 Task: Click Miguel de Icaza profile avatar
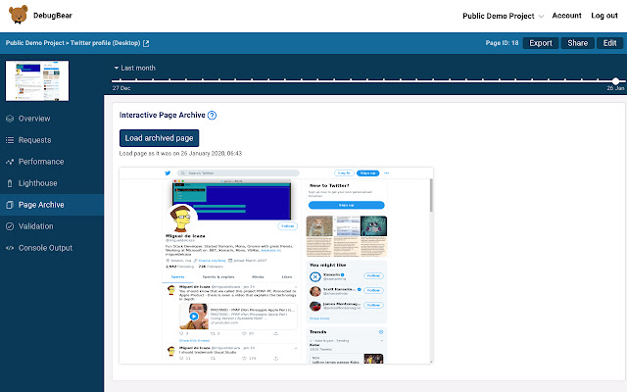click(x=182, y=218)
